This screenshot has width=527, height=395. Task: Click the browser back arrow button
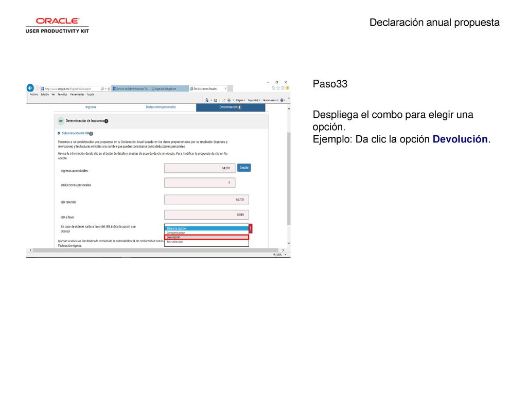click(30, 88)
